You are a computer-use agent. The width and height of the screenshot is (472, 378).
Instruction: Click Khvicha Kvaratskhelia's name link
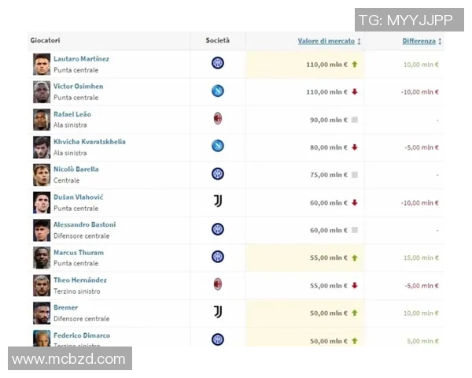[89, 142]
